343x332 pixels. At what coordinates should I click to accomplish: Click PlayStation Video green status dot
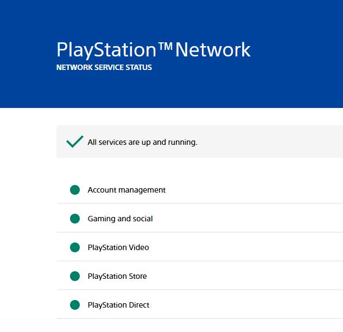(75, 247)
